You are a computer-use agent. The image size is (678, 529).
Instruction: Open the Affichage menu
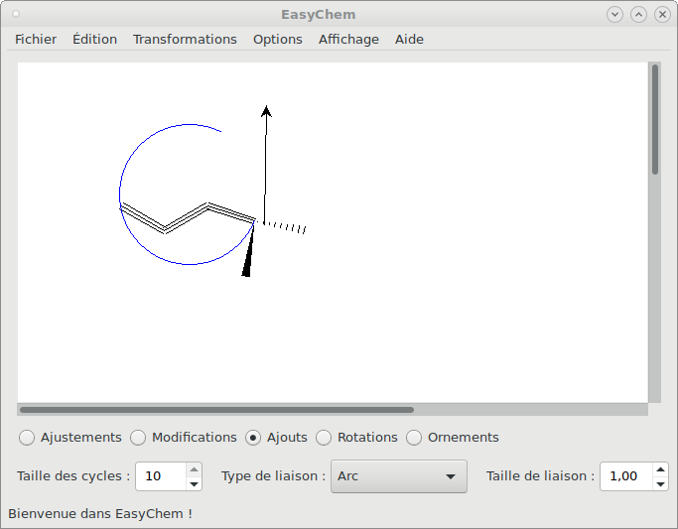pos(348,40)
